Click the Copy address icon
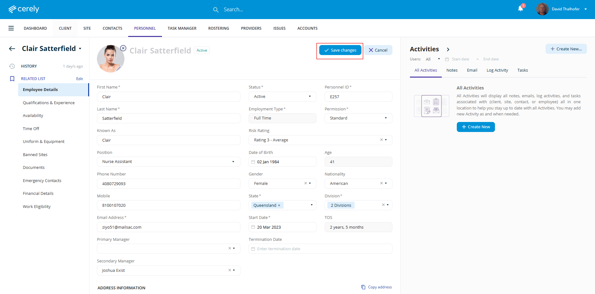Viewport: 595px width, 294px height. [x=363, y=287]
